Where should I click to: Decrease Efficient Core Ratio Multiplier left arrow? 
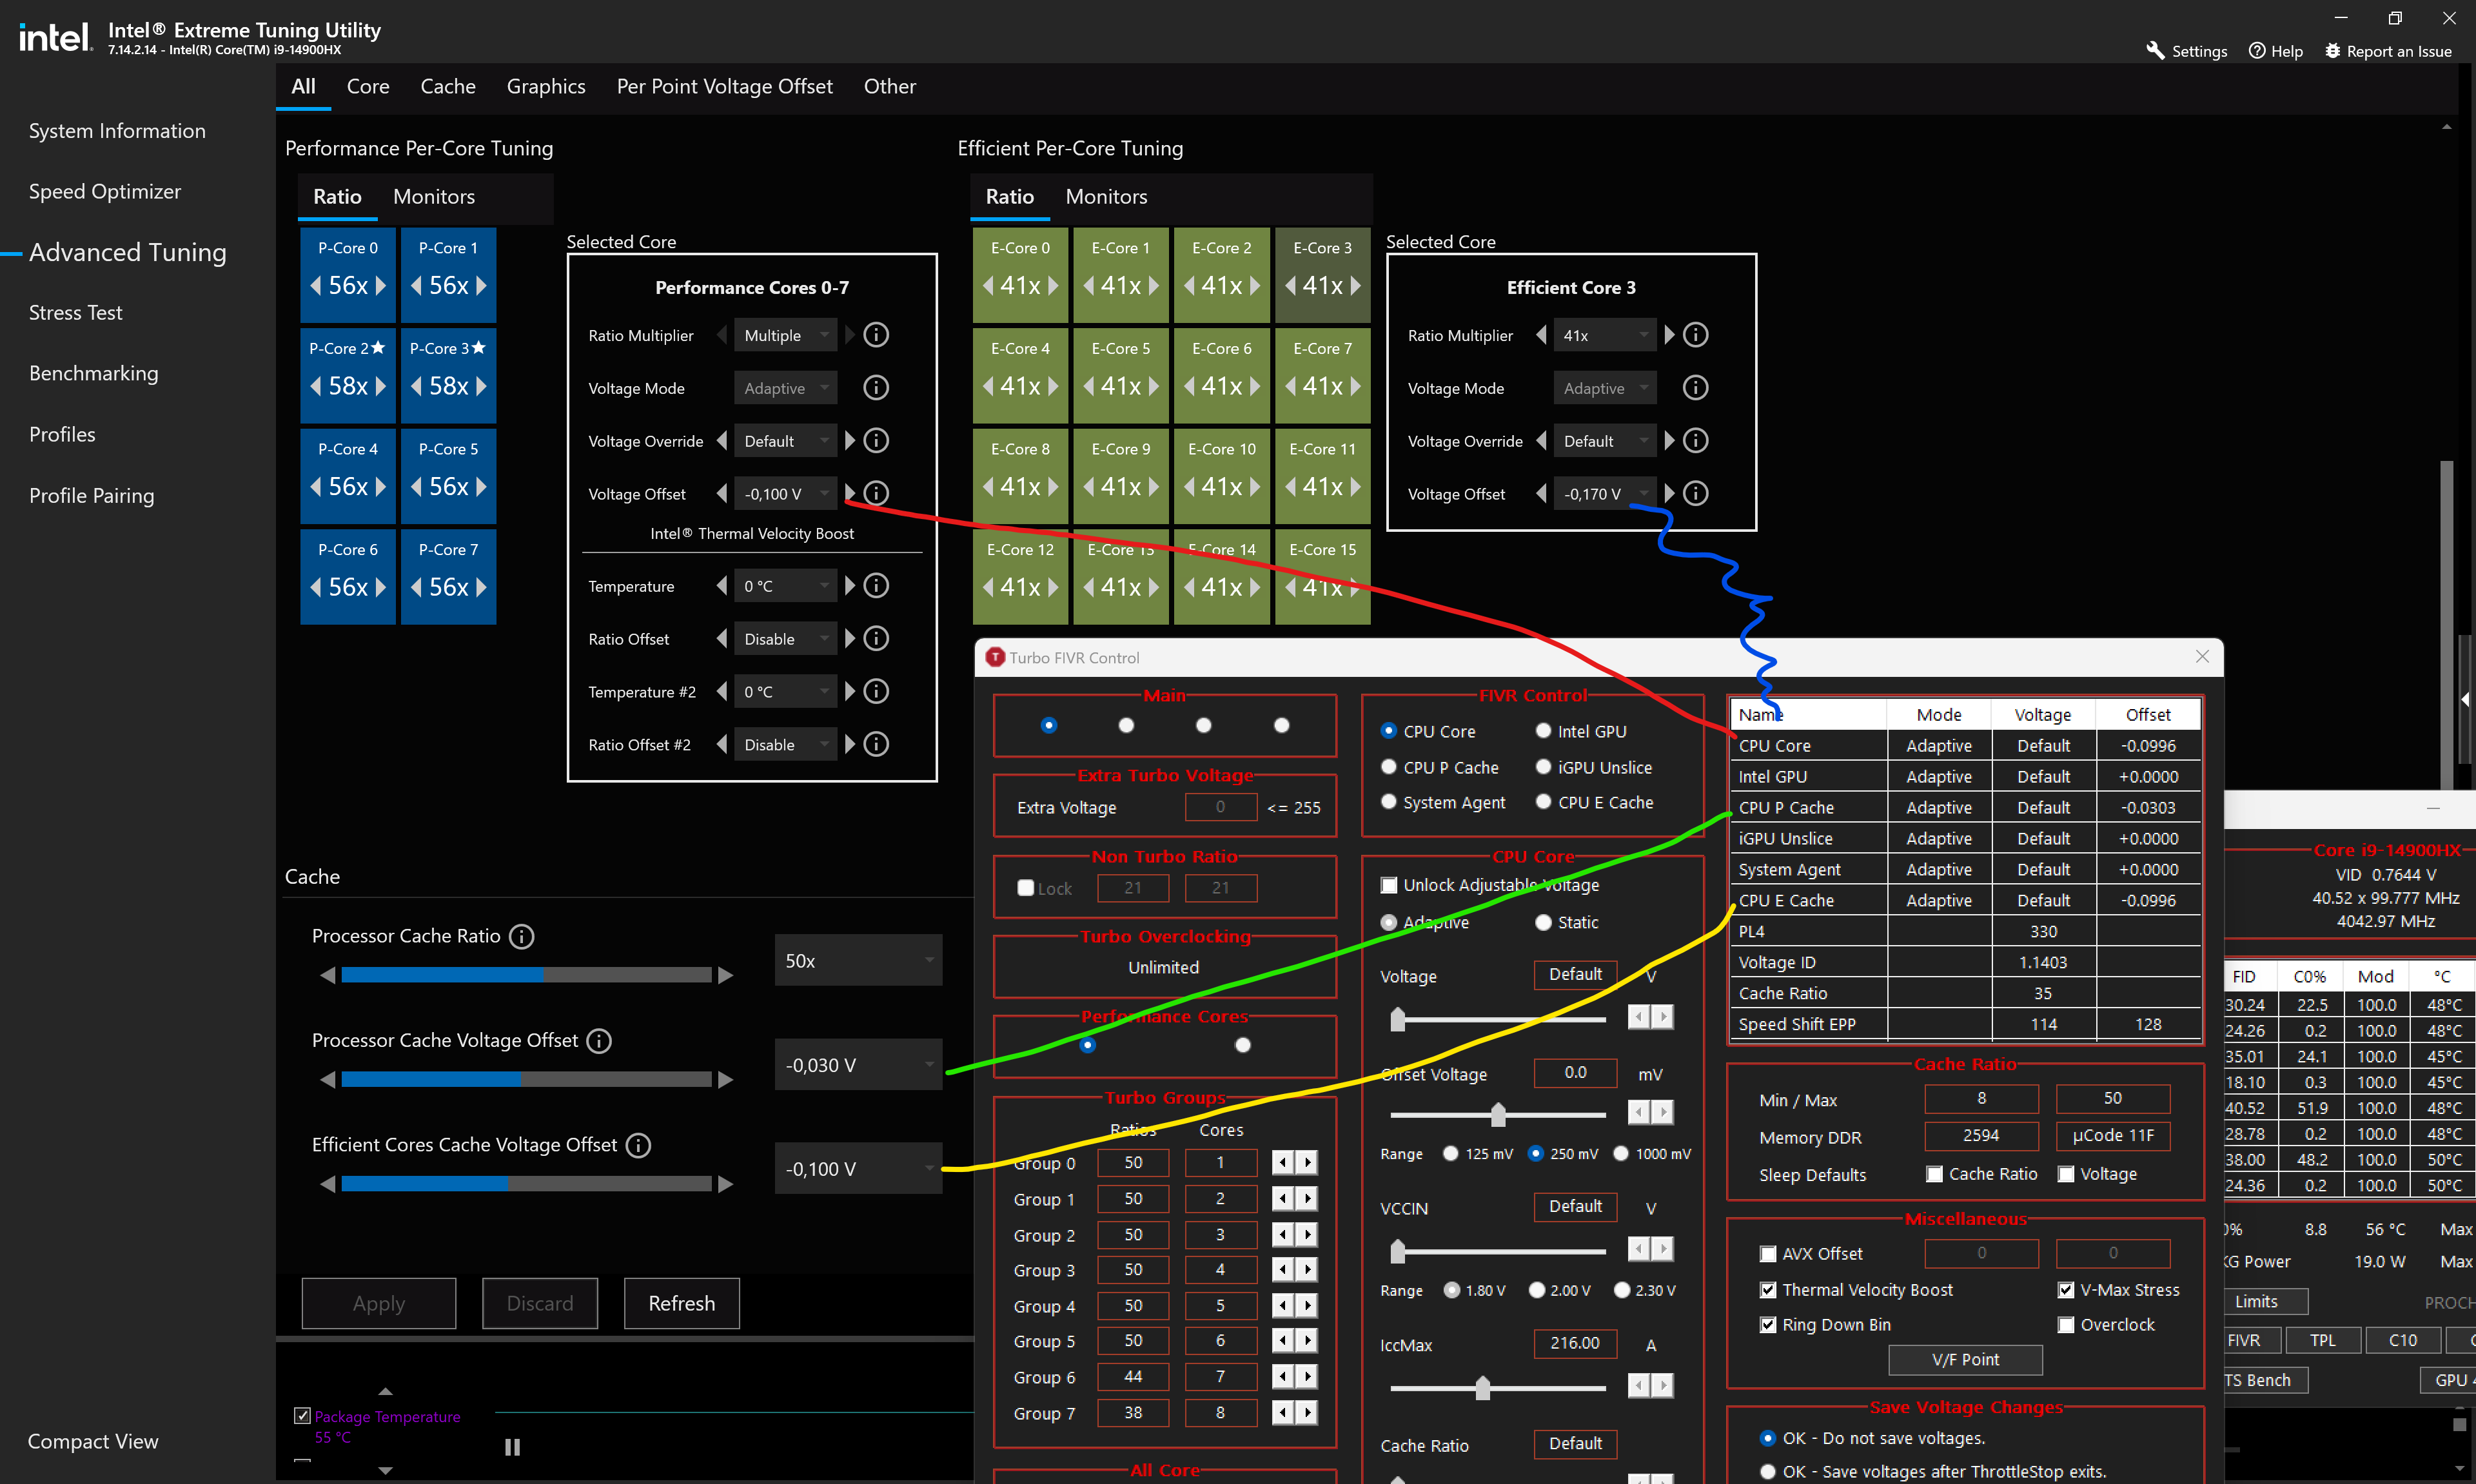pyautogui.click(x=1541, y=335)
